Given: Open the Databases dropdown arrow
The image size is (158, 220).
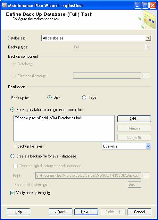Looking at the screenshot, I should (x=148, y=38).
